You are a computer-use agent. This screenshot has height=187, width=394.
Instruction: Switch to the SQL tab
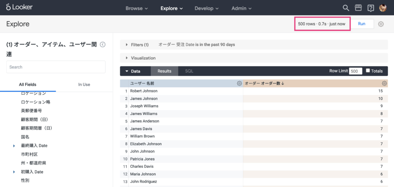[189, 71]
